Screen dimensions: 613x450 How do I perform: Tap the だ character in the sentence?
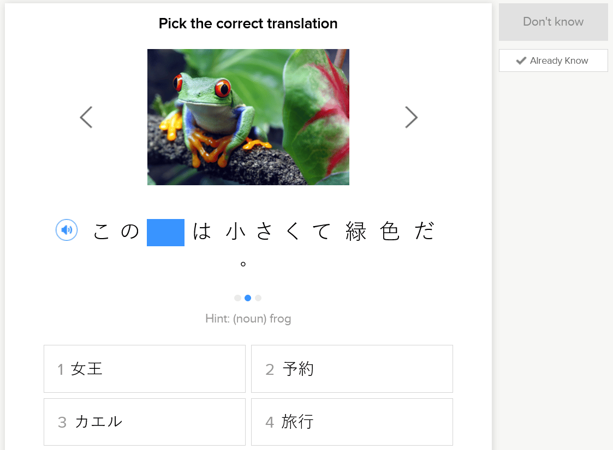pyautogui.click(x=424, y=232)
